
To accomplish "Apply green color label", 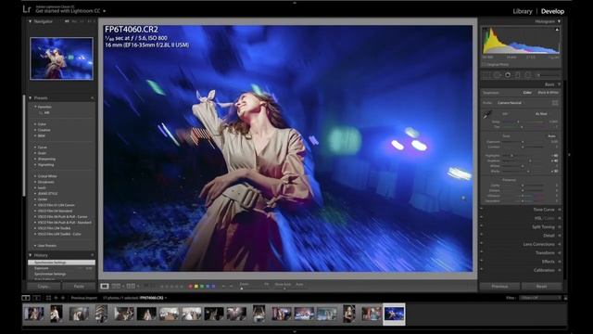I will click(202, 287).
